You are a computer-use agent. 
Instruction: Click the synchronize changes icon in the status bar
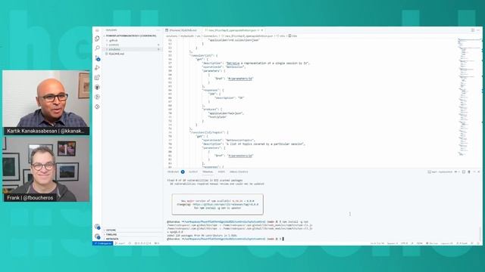tap(130, 243)
